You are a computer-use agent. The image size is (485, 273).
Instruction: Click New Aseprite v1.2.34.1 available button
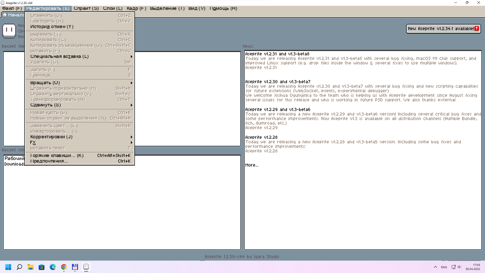pos(441,29)
